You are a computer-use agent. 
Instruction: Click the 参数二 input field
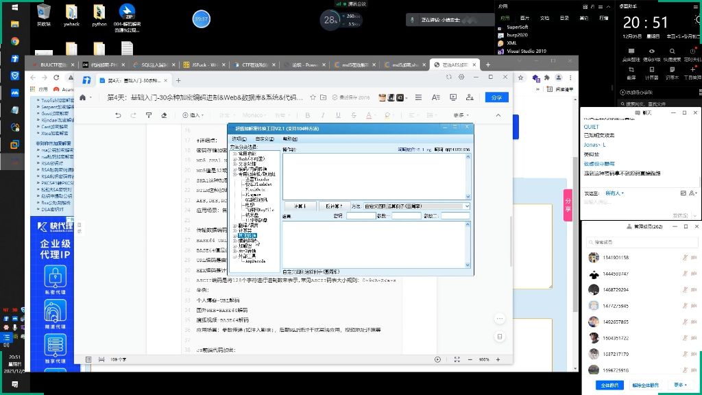coord(455,216)
